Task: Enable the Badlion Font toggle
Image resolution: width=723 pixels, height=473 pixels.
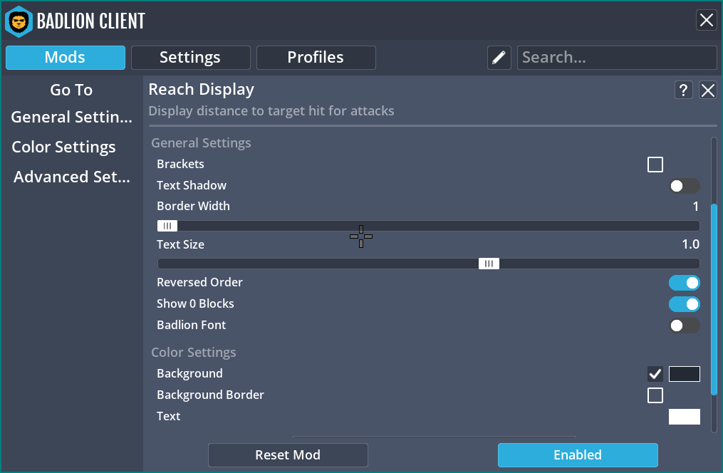Action: [x=685, y=326]
